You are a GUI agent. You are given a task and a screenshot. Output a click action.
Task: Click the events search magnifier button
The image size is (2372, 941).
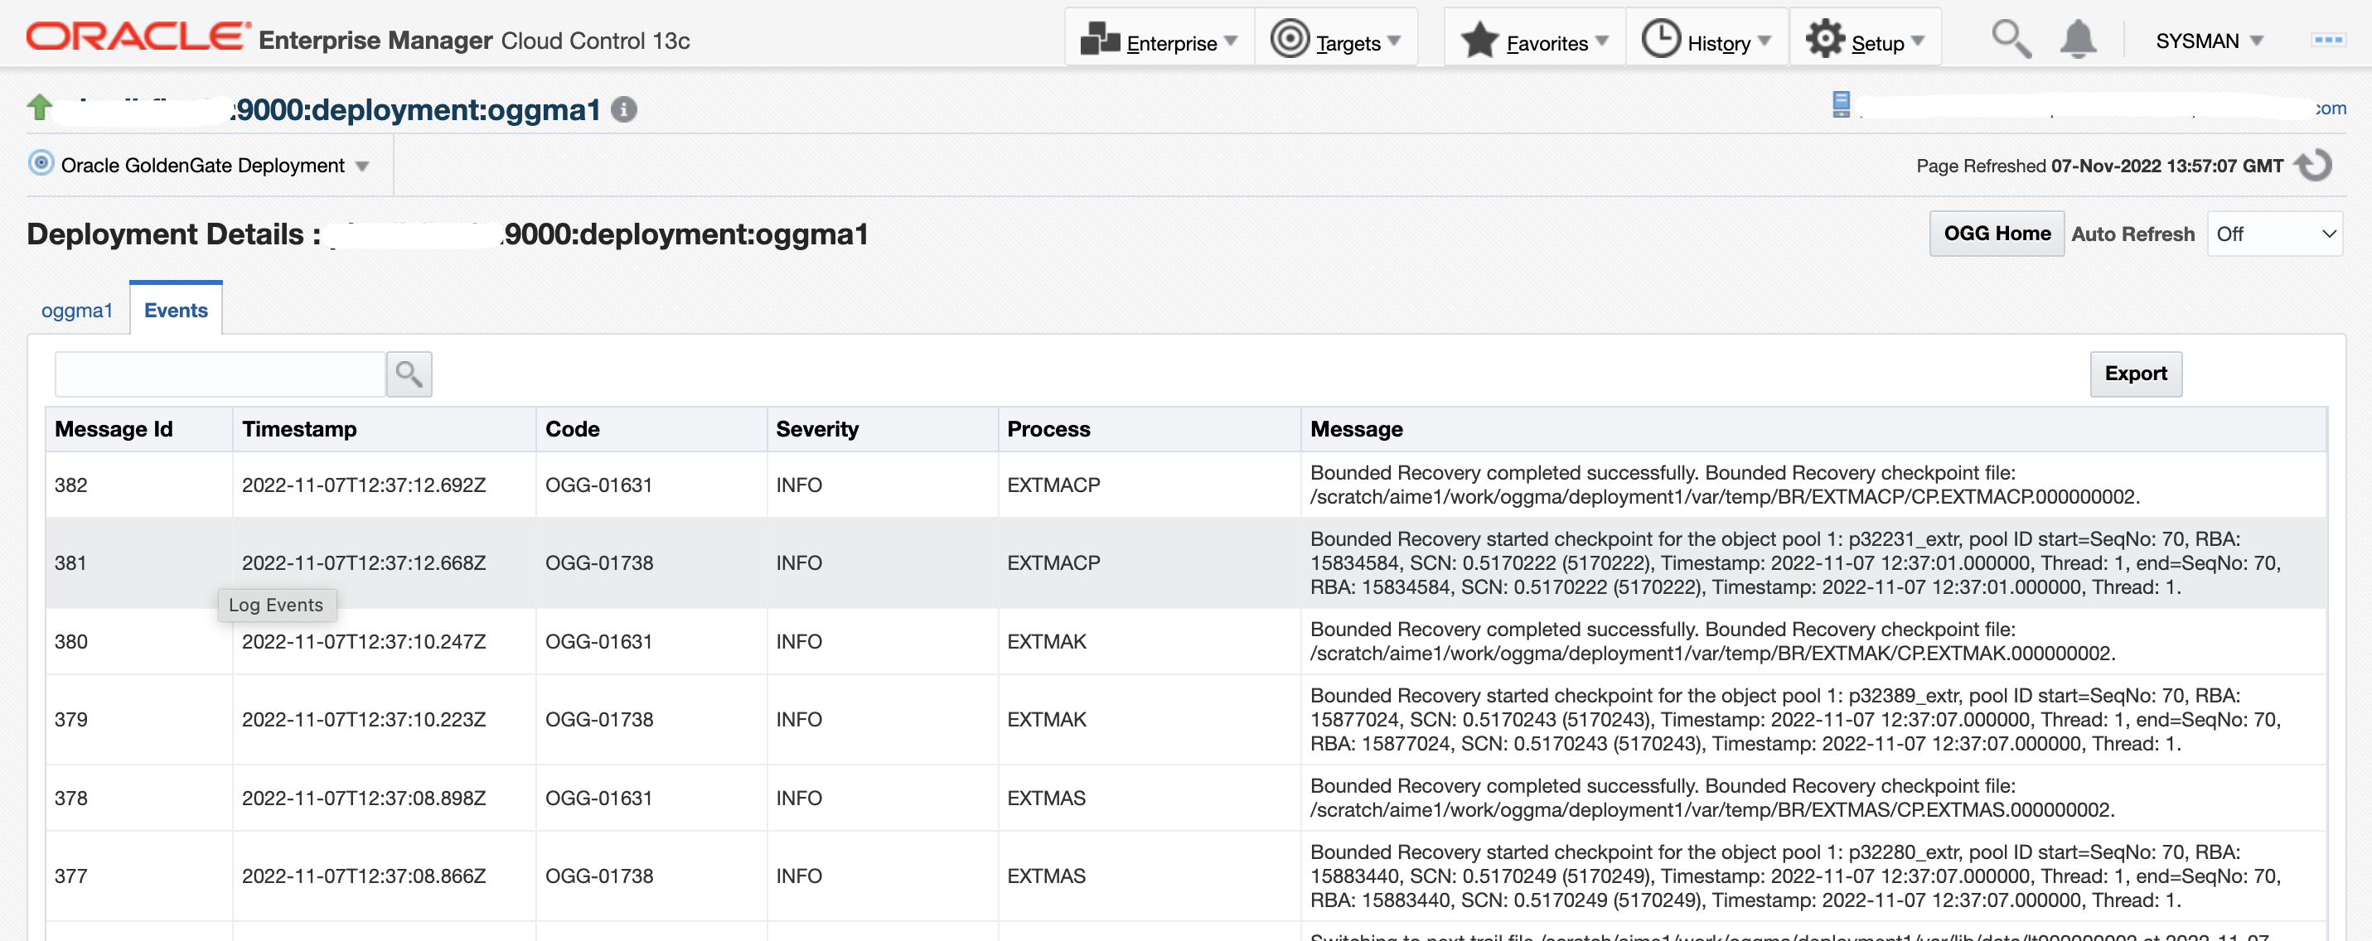point(409,374)
